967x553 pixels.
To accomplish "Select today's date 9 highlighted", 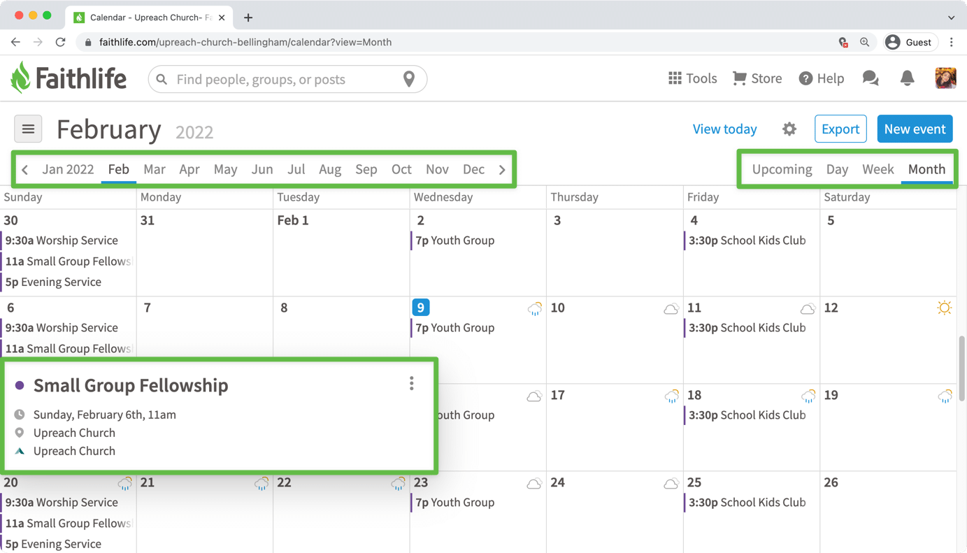I will pos(420,308).
